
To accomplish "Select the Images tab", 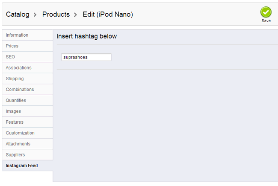I will (x=13, y=111).
